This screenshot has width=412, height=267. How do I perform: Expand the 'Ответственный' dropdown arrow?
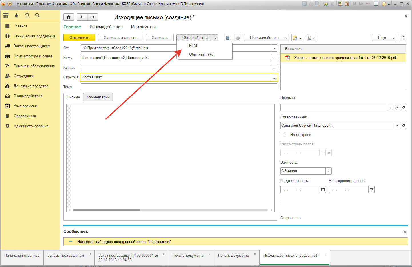click(x=397, y=126)
